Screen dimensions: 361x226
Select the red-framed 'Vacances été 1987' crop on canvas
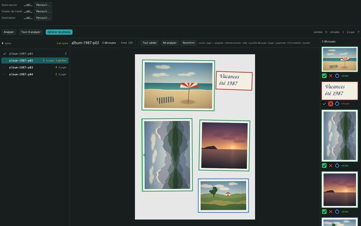(234, 81)
